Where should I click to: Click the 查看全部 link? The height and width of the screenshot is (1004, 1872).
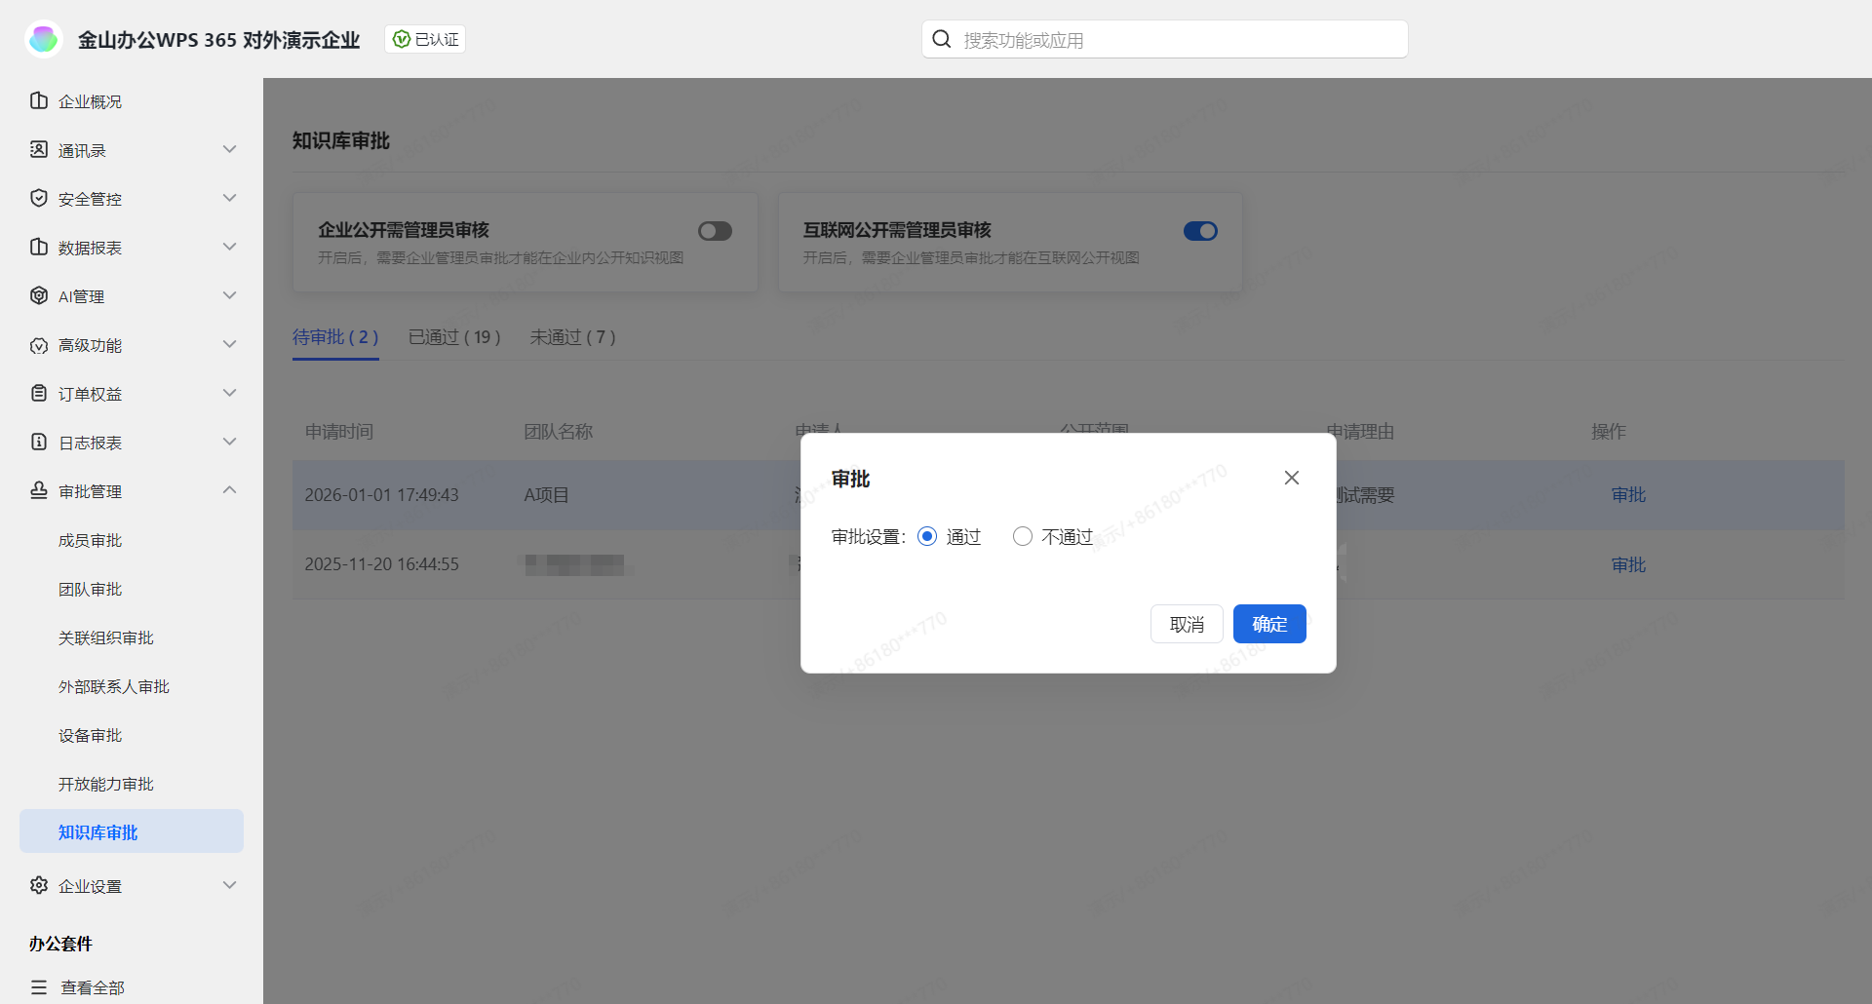[93, 987]
